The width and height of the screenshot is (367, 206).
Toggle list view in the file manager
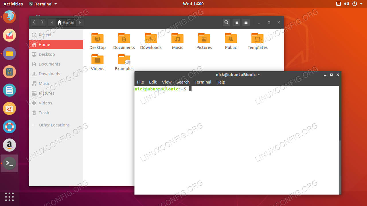point(236,22)
